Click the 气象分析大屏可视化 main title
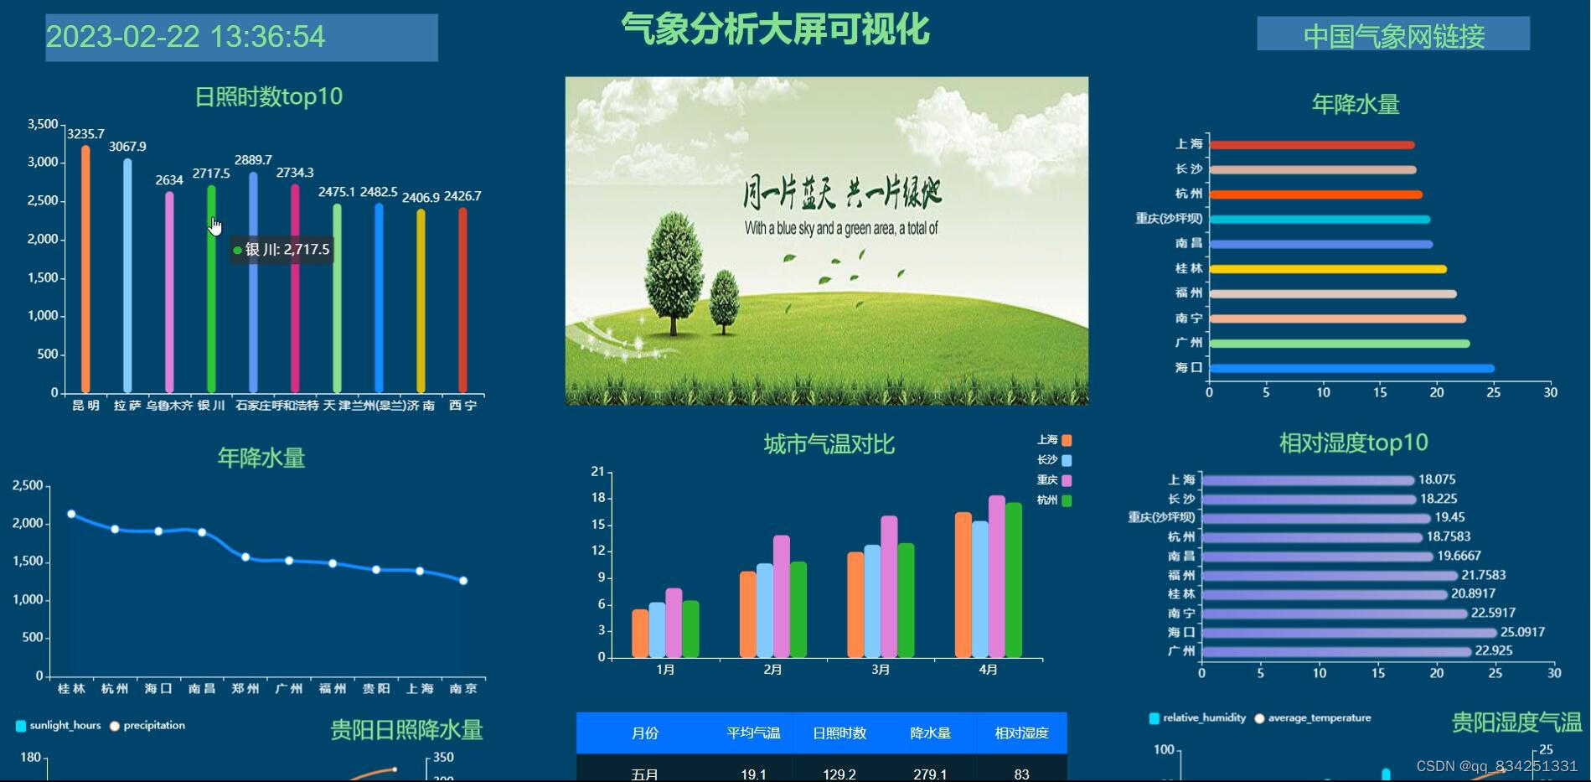Screen dimensions: 1591x782 point(775,28)
